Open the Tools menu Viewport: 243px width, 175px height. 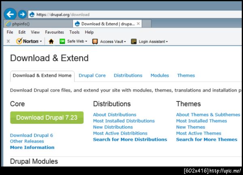(75, 32)
